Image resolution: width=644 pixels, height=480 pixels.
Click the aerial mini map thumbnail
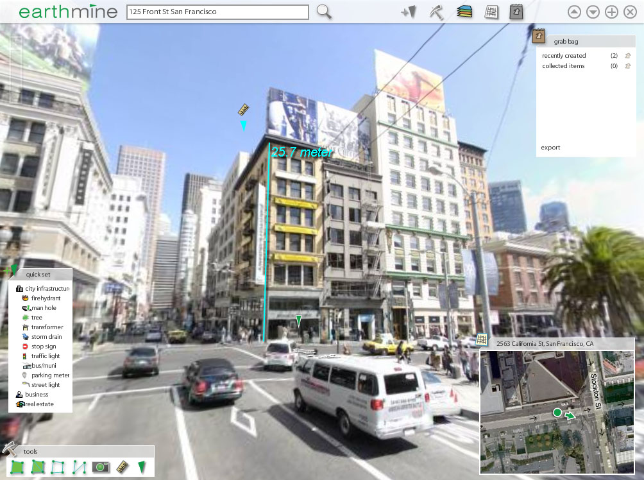557,411
